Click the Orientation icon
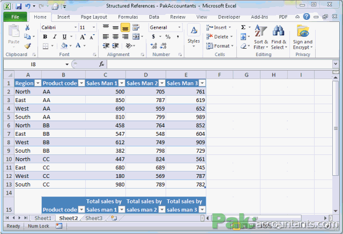 tap(129, 45)
